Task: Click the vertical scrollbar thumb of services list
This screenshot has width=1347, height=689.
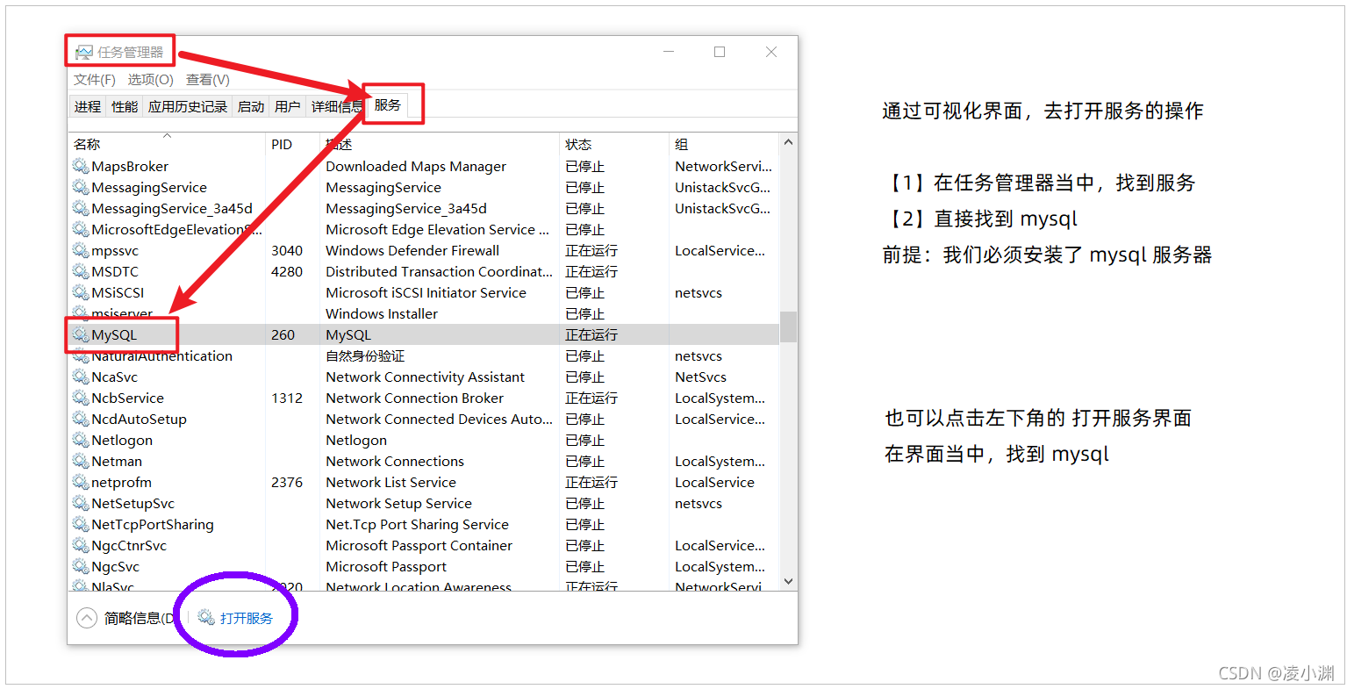Action: click(788, 327)
